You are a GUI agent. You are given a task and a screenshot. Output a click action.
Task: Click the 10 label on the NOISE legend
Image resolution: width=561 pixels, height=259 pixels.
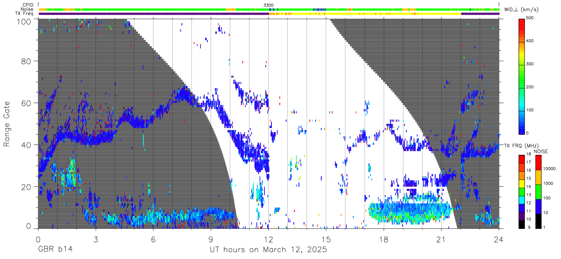coord(546,212)
